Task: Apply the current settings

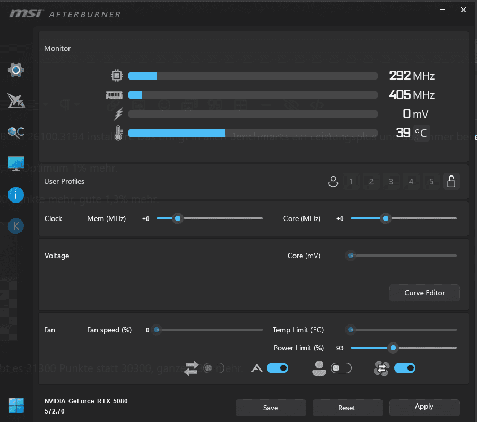Action: pos(424,408)
